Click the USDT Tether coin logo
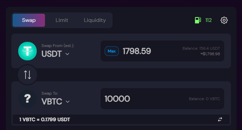242x130 pixels. (x=27, y=51)
